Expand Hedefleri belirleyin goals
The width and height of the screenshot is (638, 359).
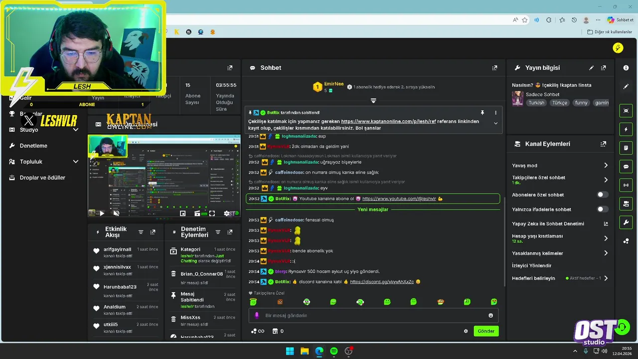(x=606, y=278)
